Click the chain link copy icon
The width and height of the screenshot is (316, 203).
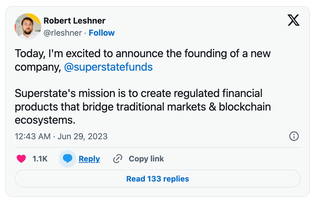click(x=118, y=159)
